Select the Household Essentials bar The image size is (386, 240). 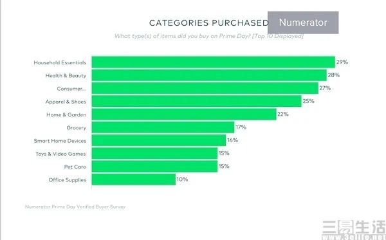[214, 62]
